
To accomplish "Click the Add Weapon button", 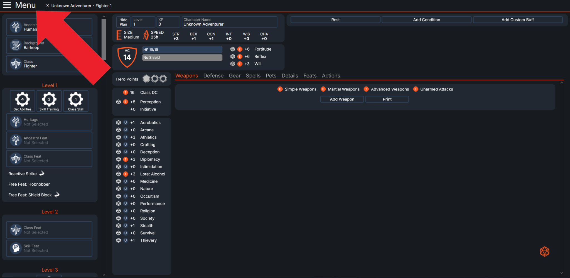I will click(x=342, y=99).
